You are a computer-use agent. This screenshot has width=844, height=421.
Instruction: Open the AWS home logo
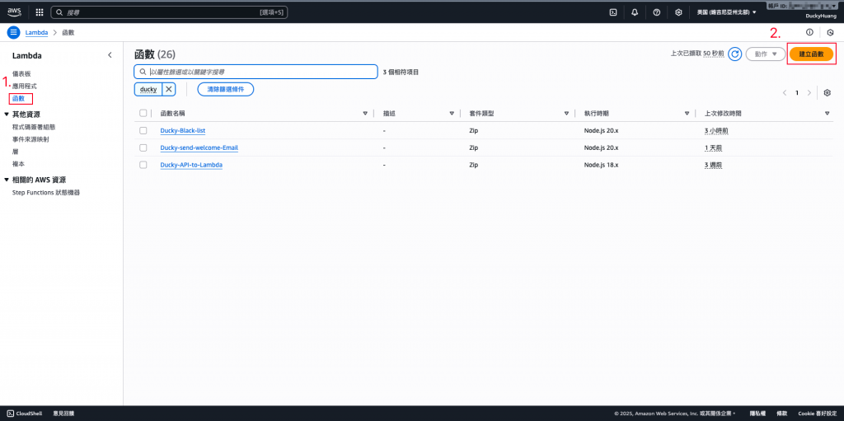click(14, 12)
